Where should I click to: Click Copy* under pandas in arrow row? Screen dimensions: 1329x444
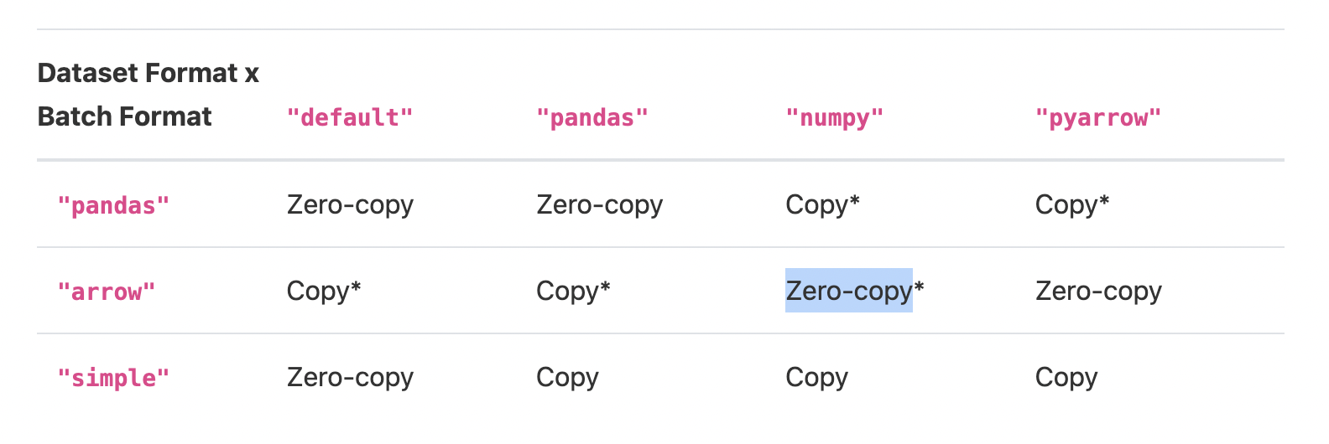(x=573, y=292)
